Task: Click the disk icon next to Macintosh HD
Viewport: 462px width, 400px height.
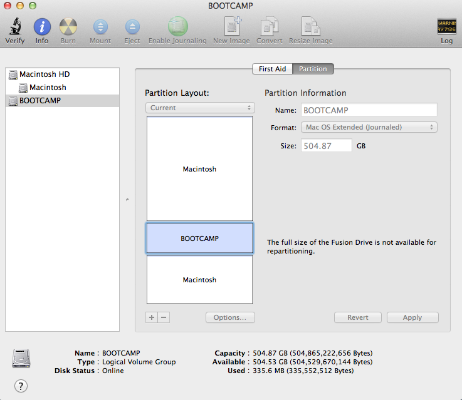Action: point(13,74)
